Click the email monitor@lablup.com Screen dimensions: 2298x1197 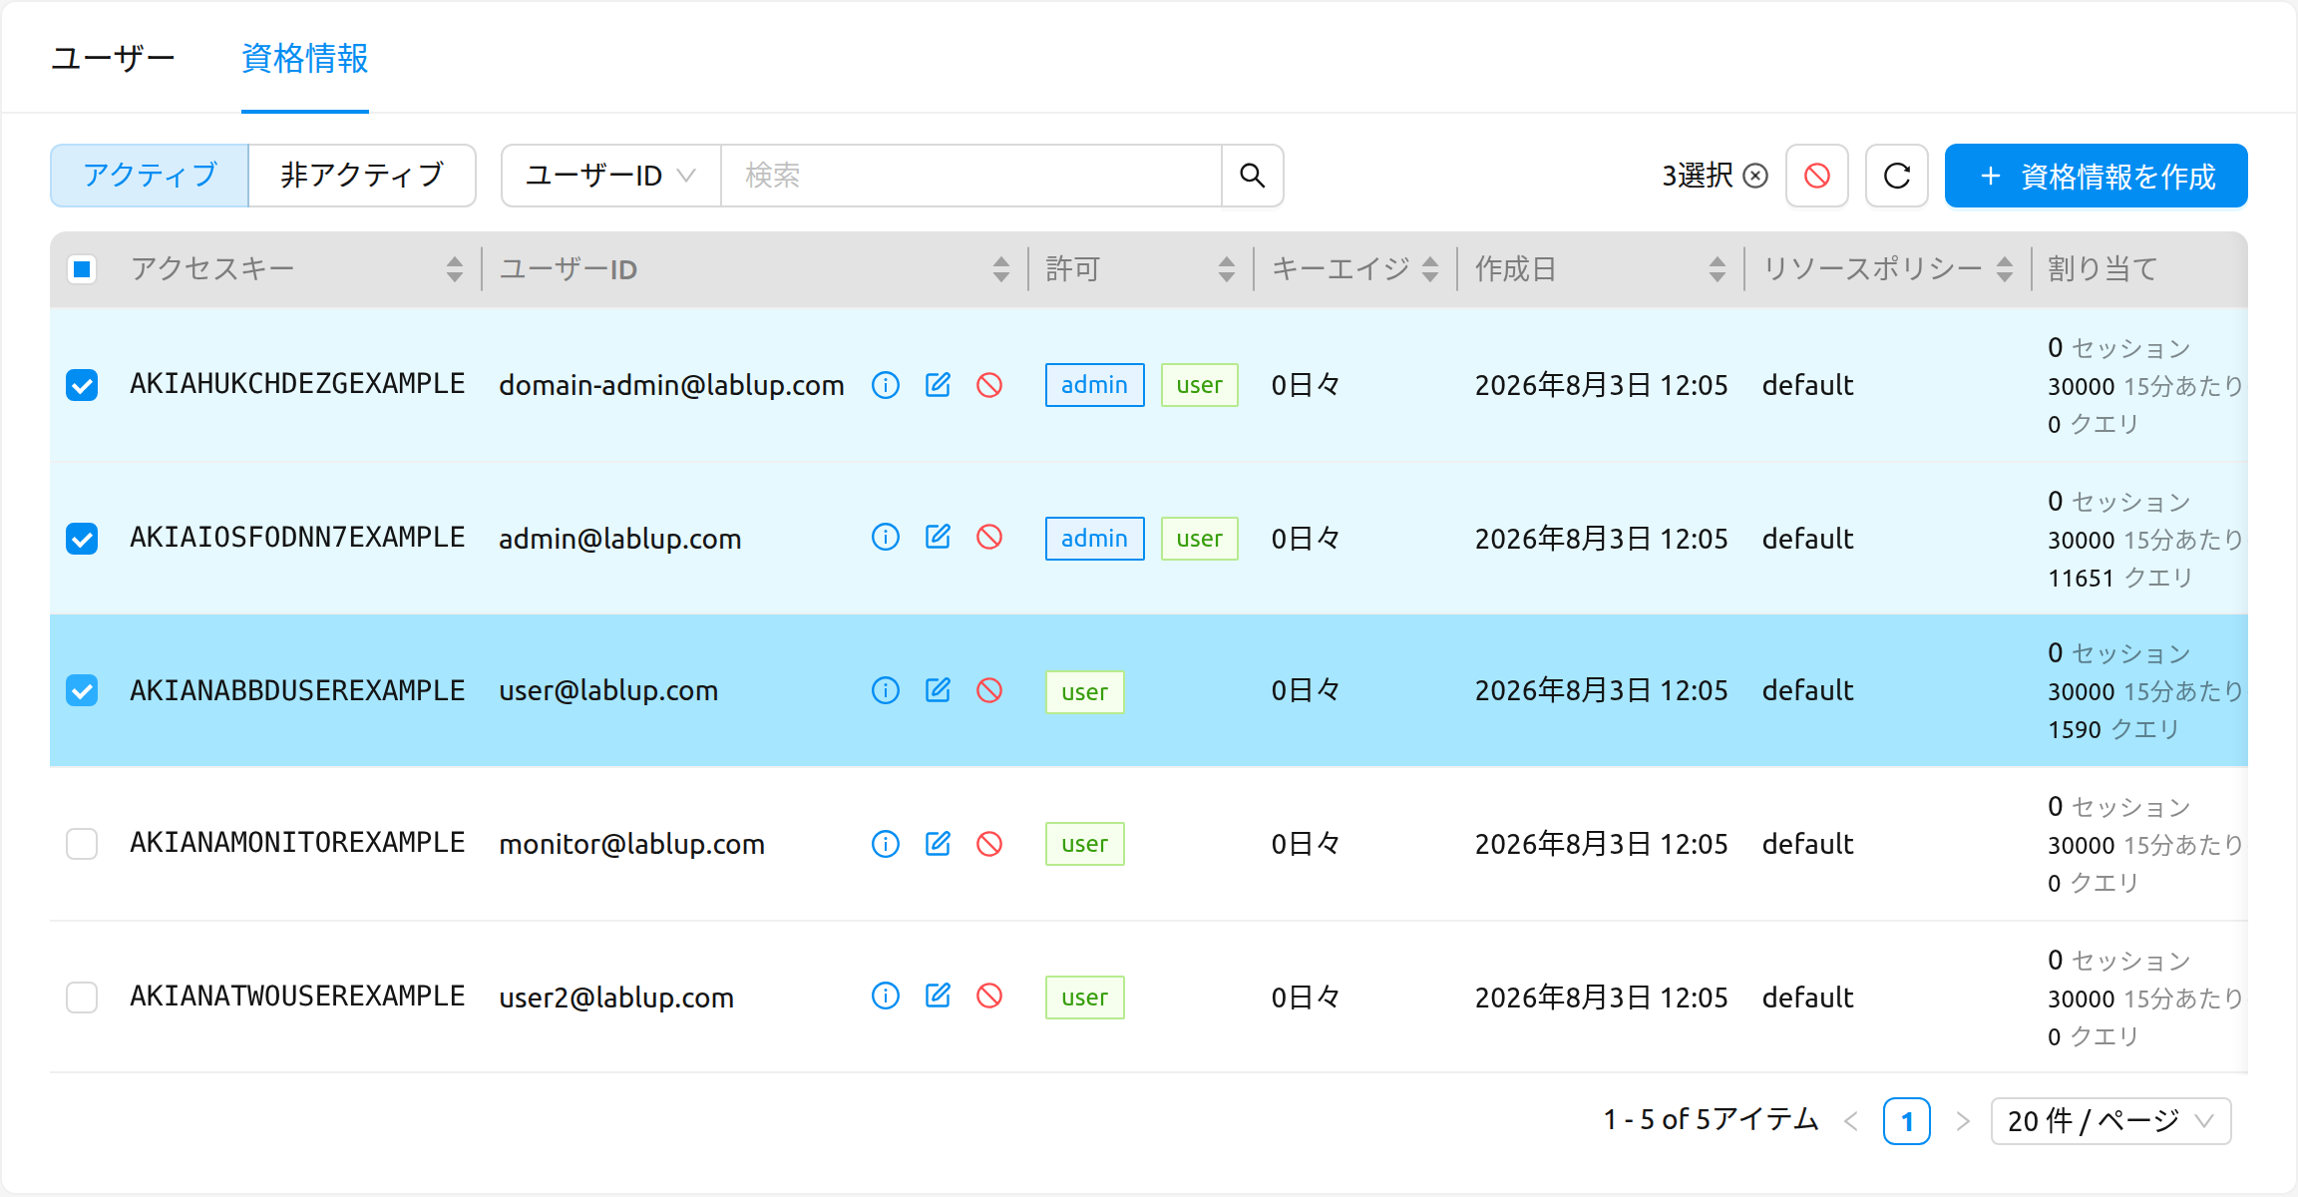pyautogui.click(x=631, y=844)
